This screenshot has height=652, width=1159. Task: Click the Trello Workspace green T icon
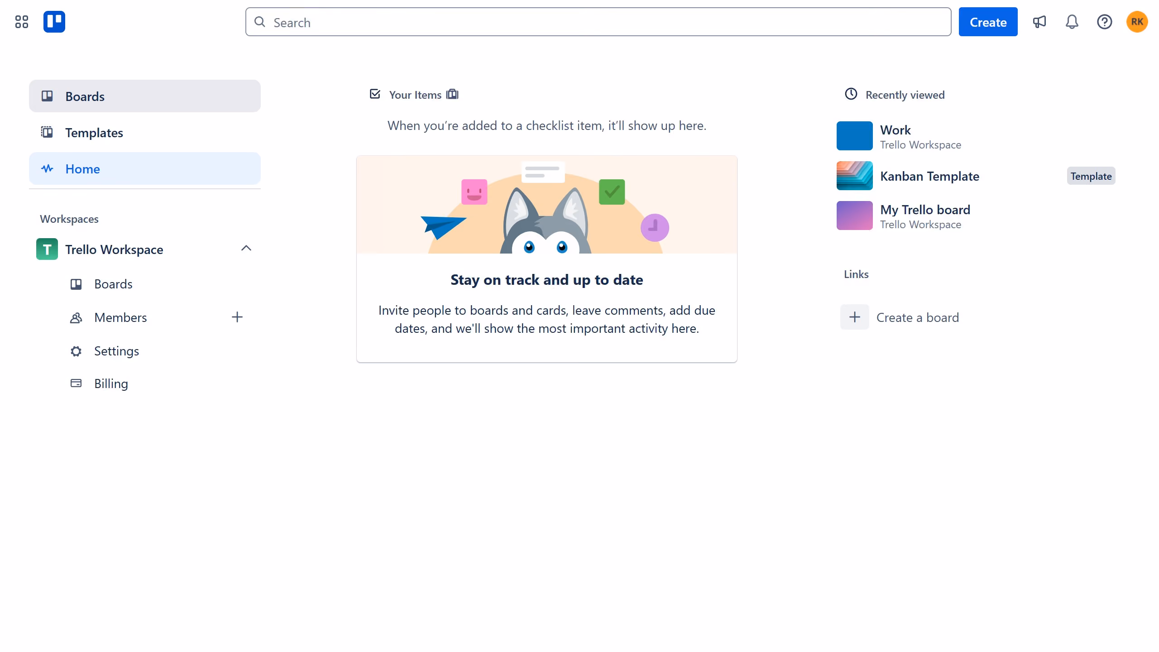pos(47,249)
